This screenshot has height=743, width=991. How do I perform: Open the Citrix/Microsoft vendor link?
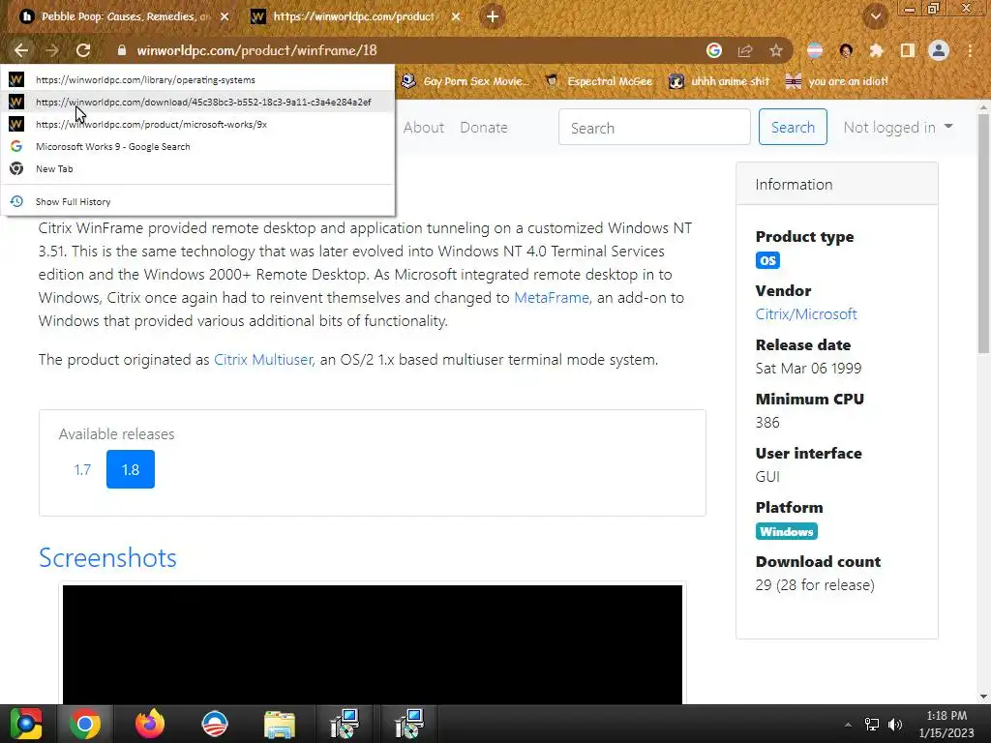coord(806,314)
